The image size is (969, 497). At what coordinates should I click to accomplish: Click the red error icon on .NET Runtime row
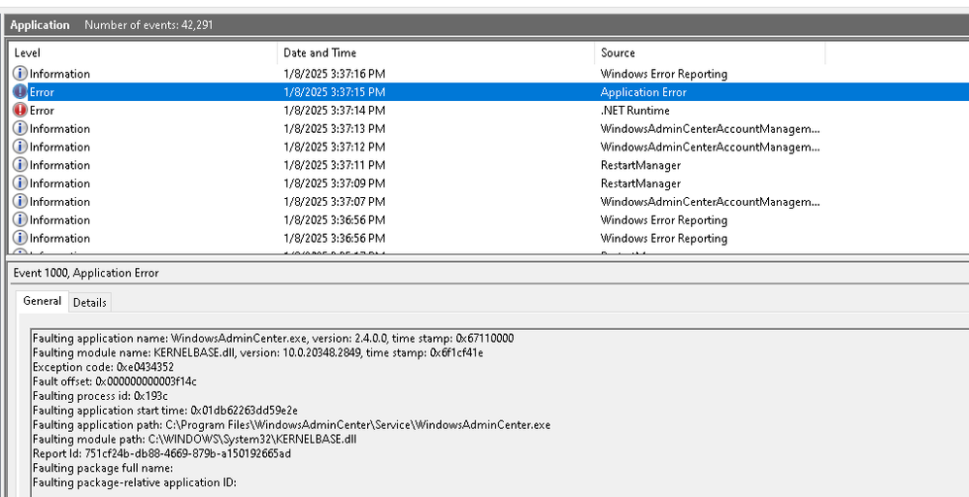(x=20, y=110)
